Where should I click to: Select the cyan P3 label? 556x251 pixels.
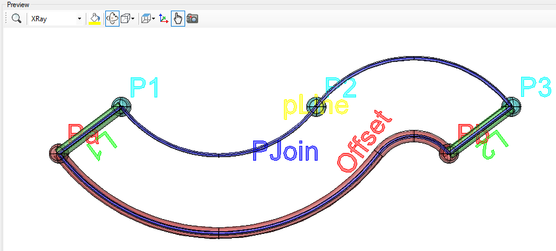pyautogui.click(x=535, y=87)
